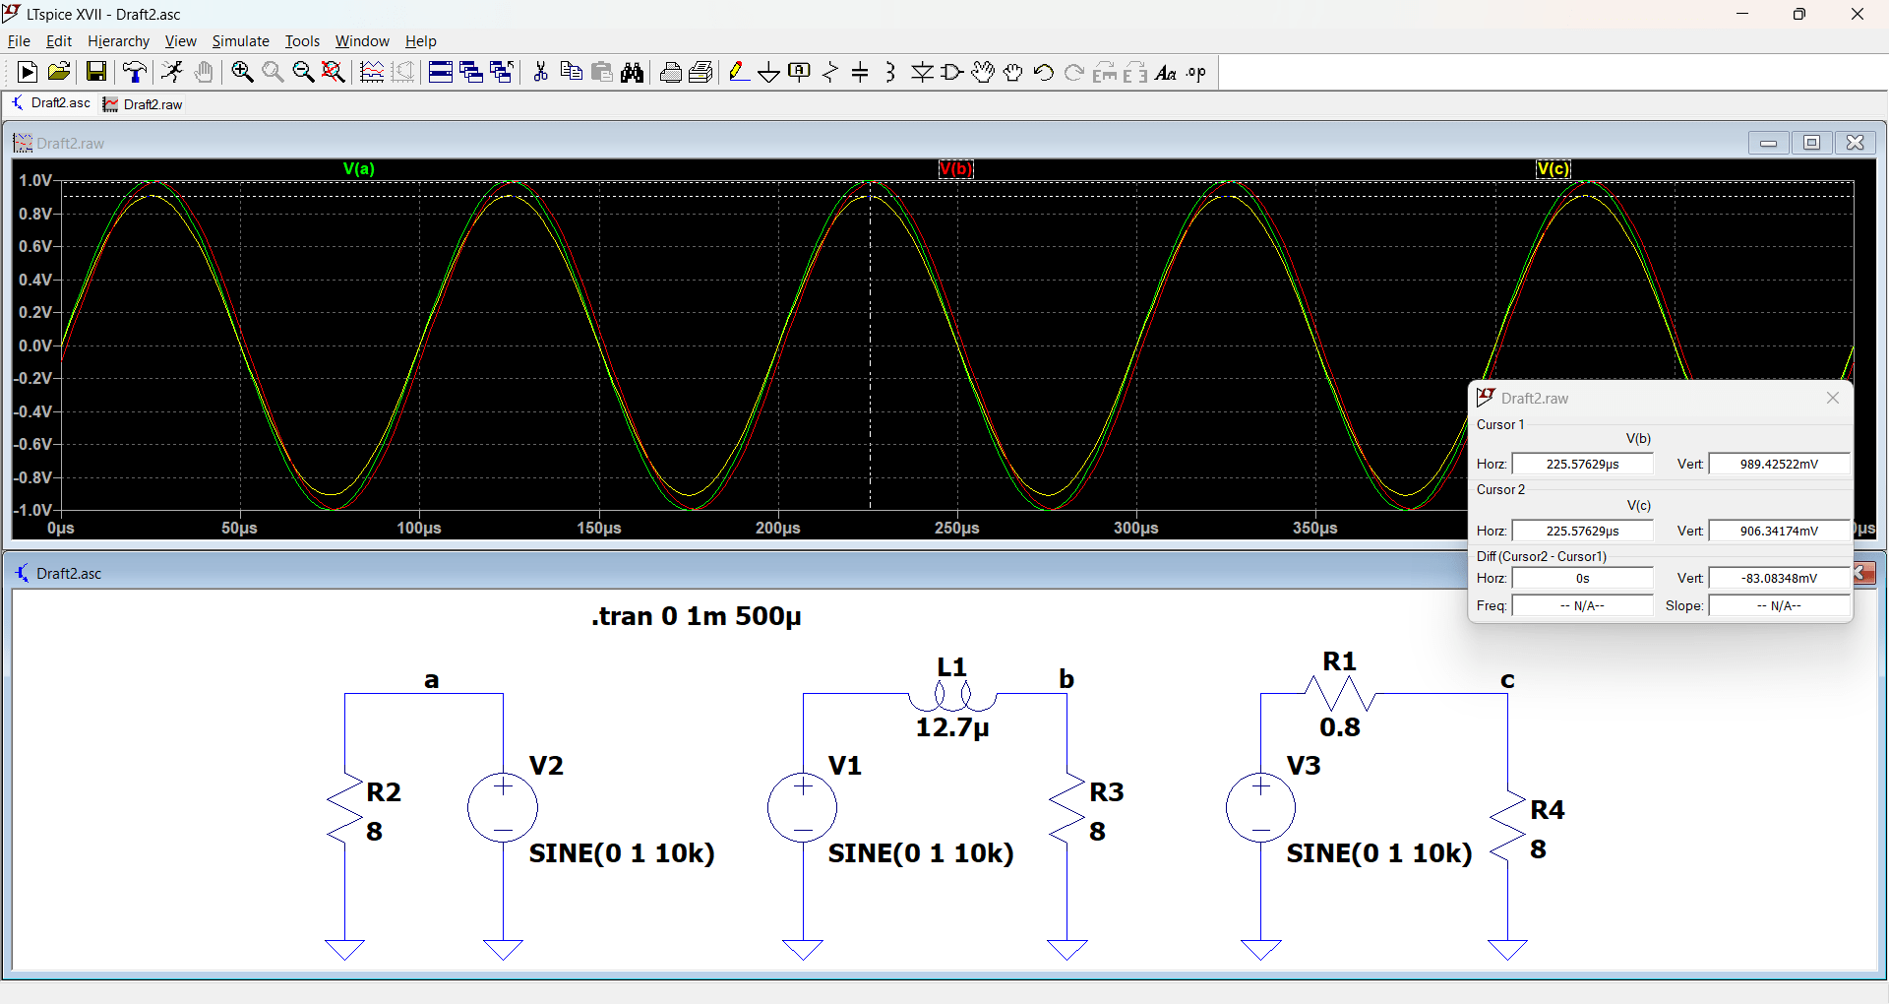1889x1004 pixels.
Task: Click the Tile Windows Horizontally icon
Action: 441,72
